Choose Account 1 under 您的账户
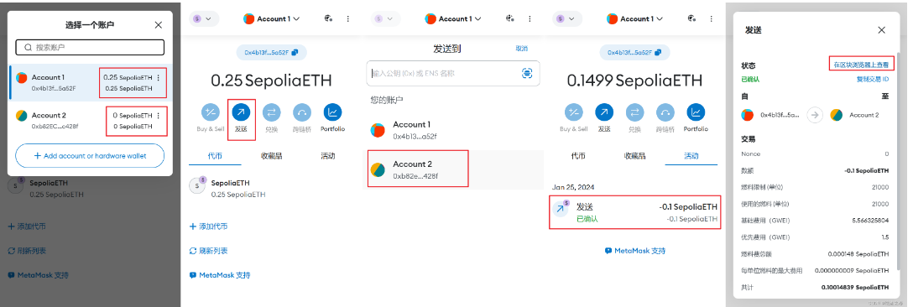 click(453, 130)
